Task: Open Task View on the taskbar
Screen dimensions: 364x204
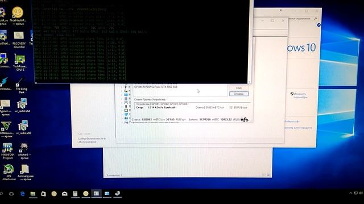Action: tap(11, 194)
